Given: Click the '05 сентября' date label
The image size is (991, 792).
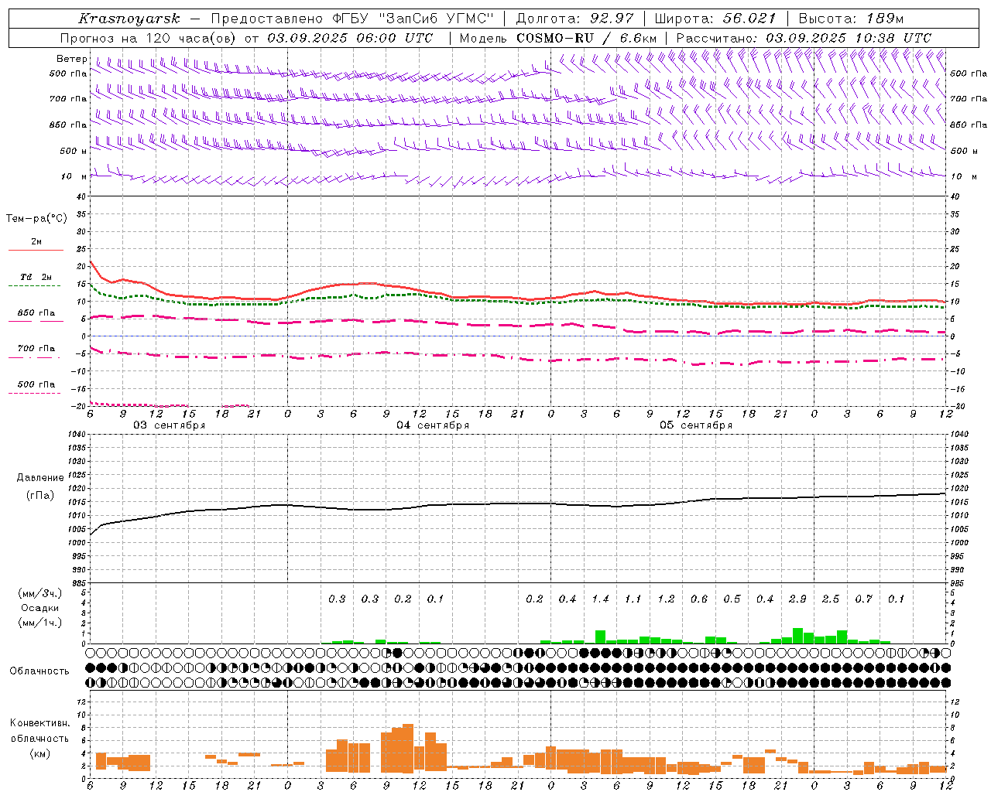Looking at the screenshot, I should tap(696, 425).
